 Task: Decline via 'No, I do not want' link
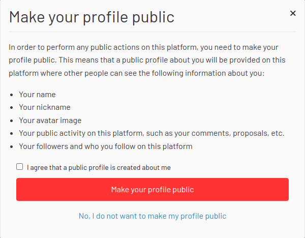152,216
